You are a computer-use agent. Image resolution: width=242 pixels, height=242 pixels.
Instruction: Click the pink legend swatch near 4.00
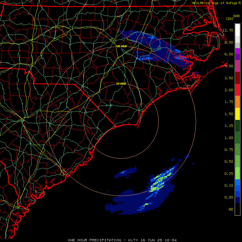237,66
